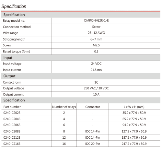Click the italic Specification page title
The width and height of the screenshot is (162, 150).
[14, 6]
